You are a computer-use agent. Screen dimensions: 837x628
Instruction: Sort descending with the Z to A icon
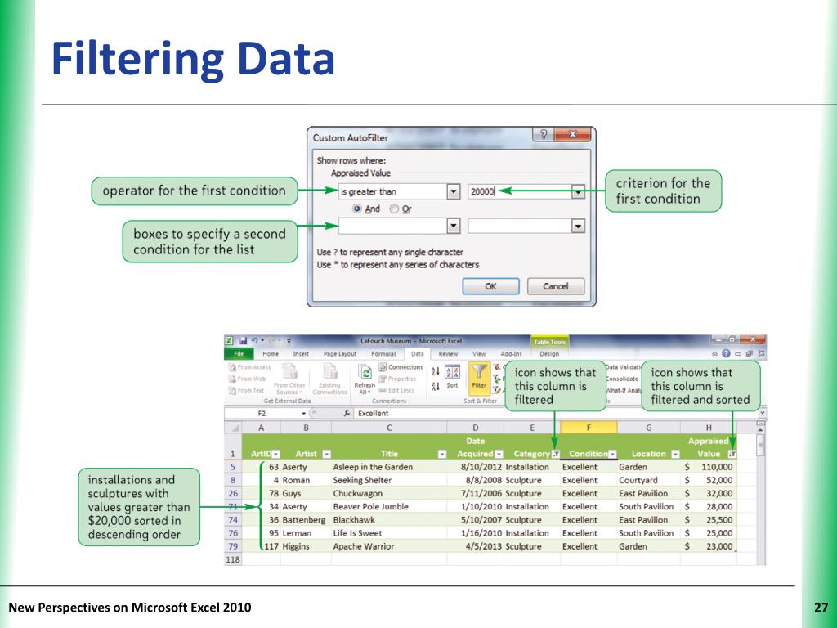coord(436,386)
